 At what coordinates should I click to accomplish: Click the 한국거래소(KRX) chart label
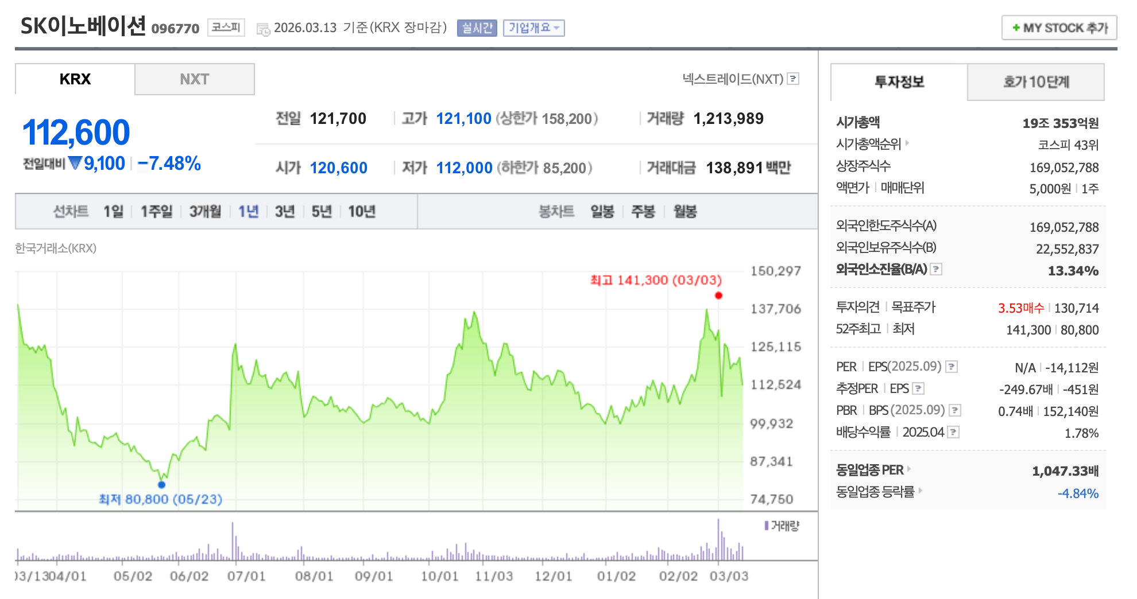pyautogui.click(x=56, y=248)
